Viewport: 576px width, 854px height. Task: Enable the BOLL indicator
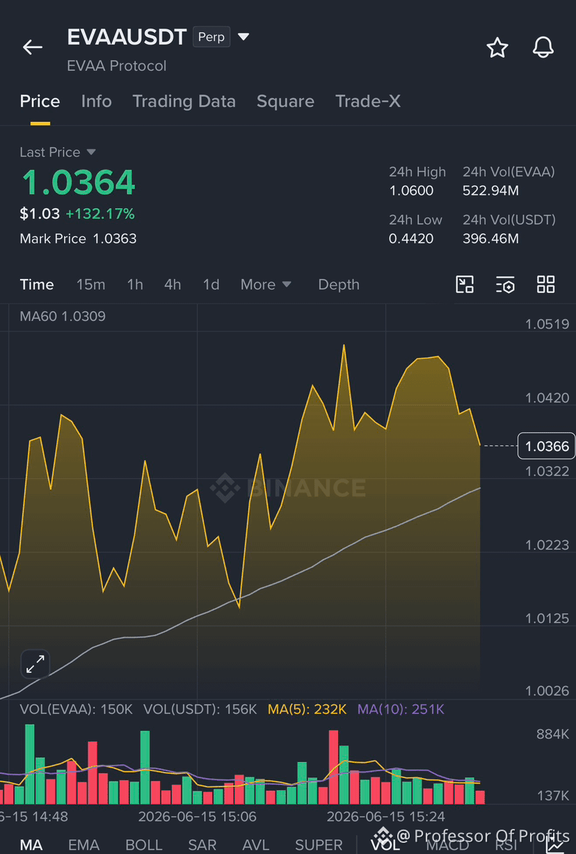pyautogui.click(x=143, y=845)
